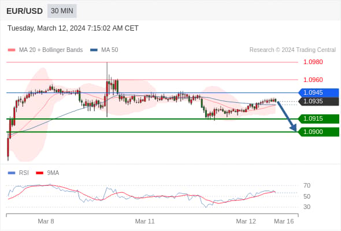
Task: Toggle the RSI legend label
Action: coord(24,173)
